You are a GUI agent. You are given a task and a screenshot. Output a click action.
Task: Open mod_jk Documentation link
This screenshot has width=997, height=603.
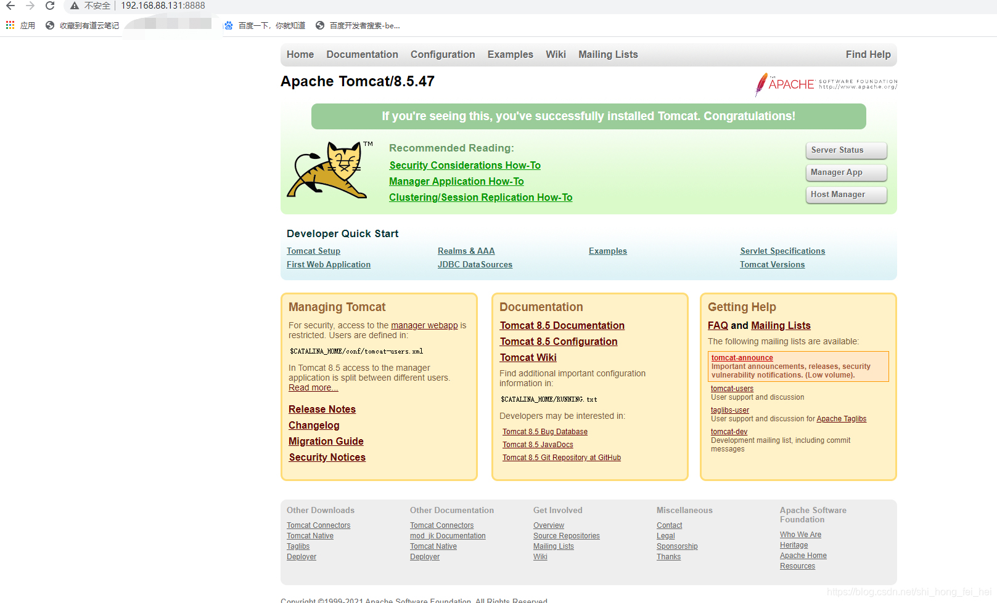click(x=448, y=536)
